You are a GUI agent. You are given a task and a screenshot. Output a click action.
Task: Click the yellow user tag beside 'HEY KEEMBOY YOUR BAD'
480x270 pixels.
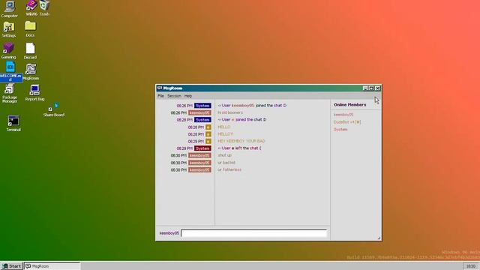208,142
